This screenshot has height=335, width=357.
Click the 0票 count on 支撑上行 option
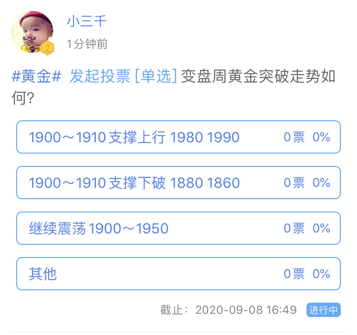[294, 137]
